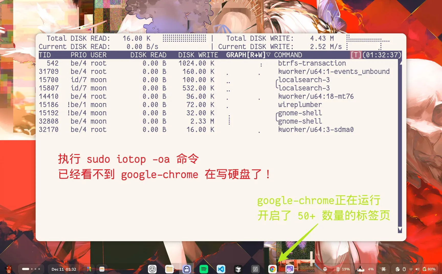The height and width of the screenshot is (274, 442).
Task: Open the Loupe image viewer in the dock
Action: tap(289, 269)
